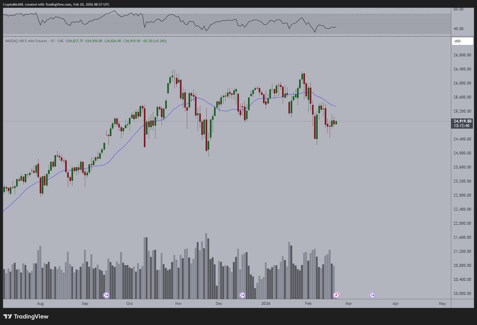Image resolution: width=477 pixels, height=325 pixels.
Task: Open the USD currency selector
Action: click(x=458, y=41)
